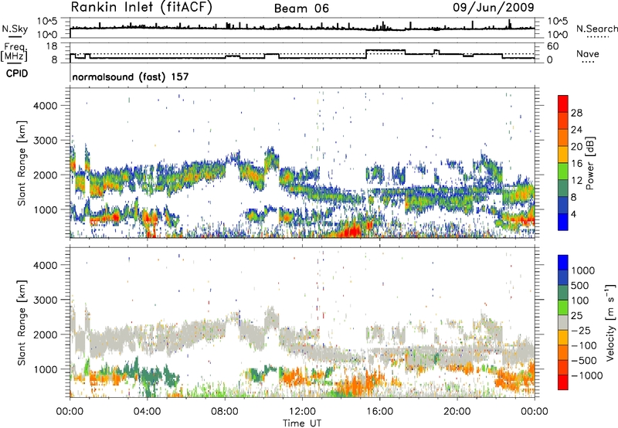Click the 20 label on Power scale
The image size is (618, 428).
(x=576, y=147)
